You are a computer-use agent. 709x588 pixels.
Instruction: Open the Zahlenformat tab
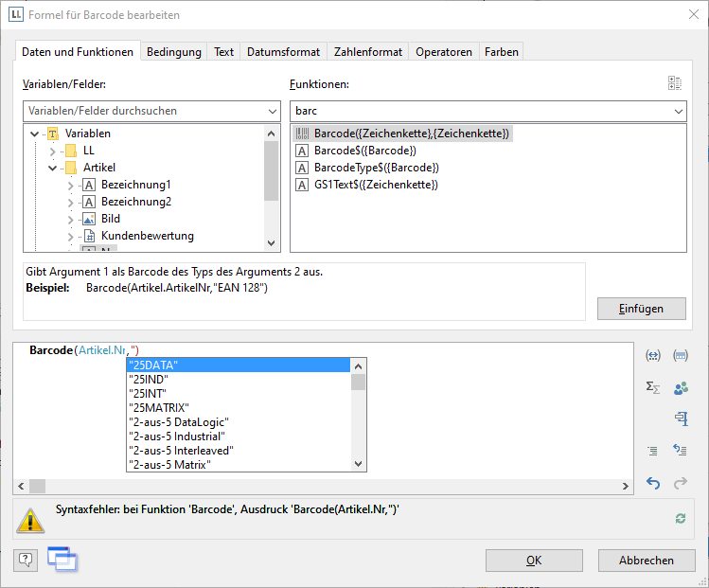(368, 52)
